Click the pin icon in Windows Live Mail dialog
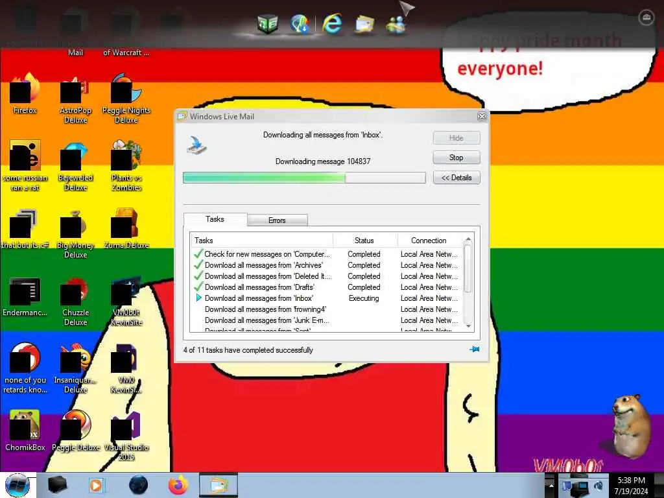 point(474,350)
